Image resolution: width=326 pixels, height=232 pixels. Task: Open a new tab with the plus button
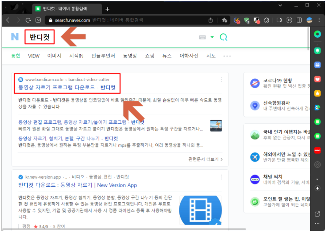pos(107,9)
